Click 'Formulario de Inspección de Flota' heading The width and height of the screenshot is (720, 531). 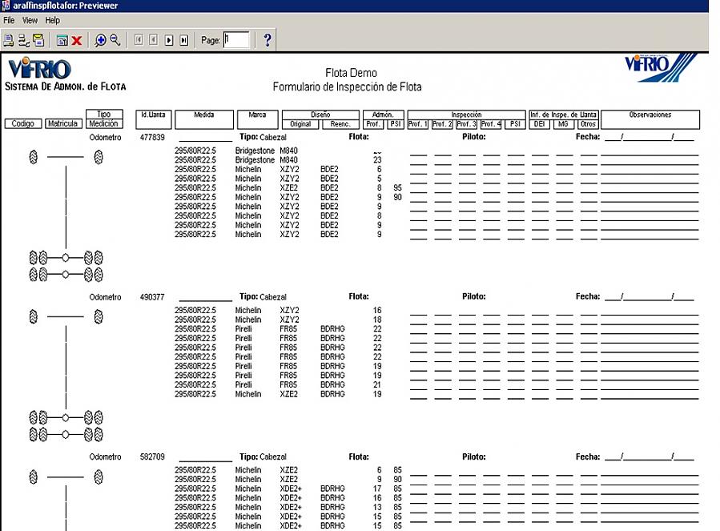coord(347,86)
